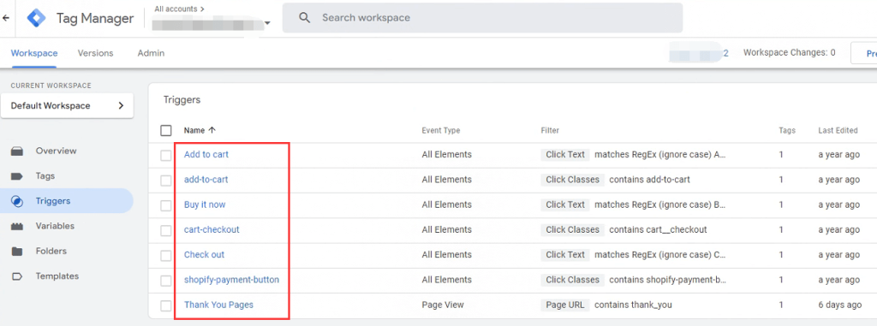Check the add-to-cart row checkbox
Screen dimensions: 877x326
(166, 181)
